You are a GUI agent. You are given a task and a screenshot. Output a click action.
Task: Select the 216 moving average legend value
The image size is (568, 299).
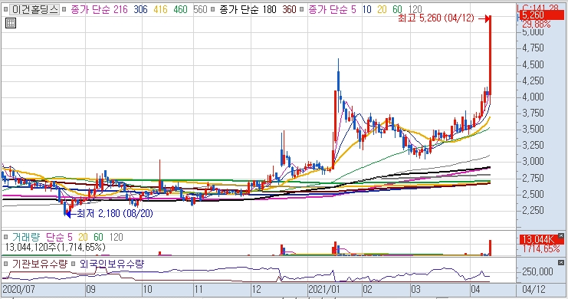click(x=120, y=9)
